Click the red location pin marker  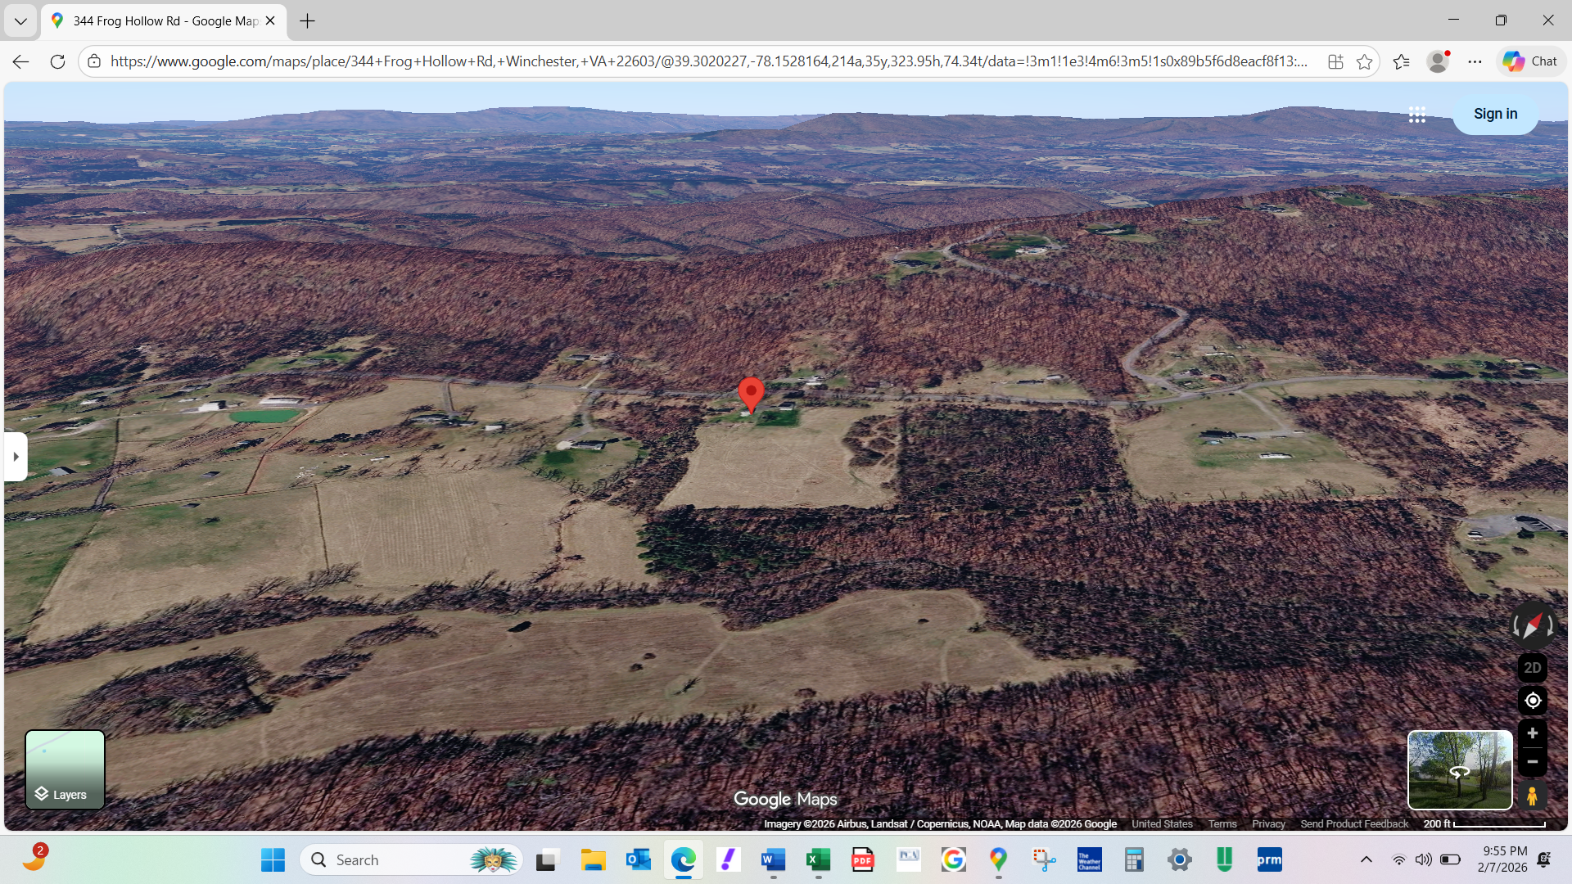pos(751,393)
